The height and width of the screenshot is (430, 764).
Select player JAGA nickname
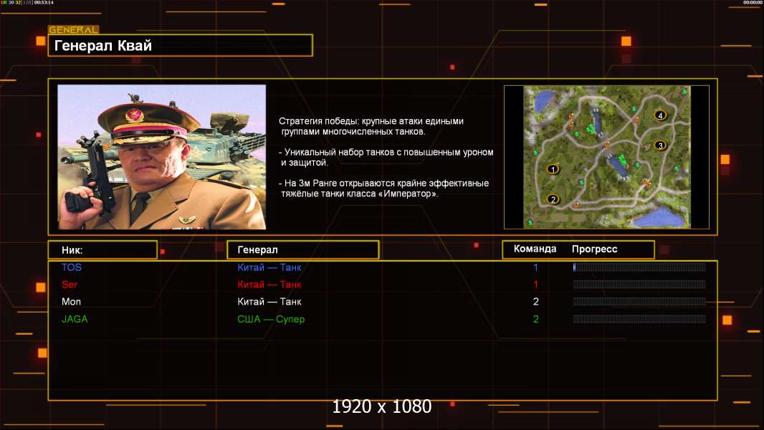pyautogui.click(x=75, y=319)
